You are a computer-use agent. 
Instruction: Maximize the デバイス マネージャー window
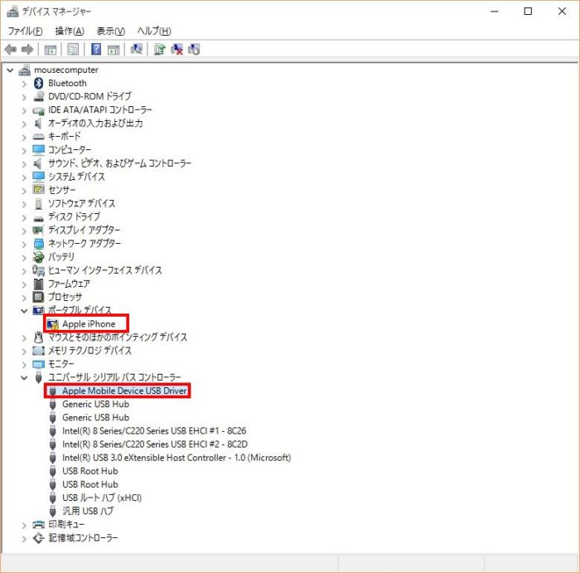click(529, 12)
